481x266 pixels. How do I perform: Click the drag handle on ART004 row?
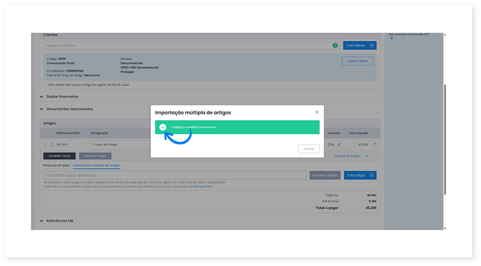coord(44,144)
